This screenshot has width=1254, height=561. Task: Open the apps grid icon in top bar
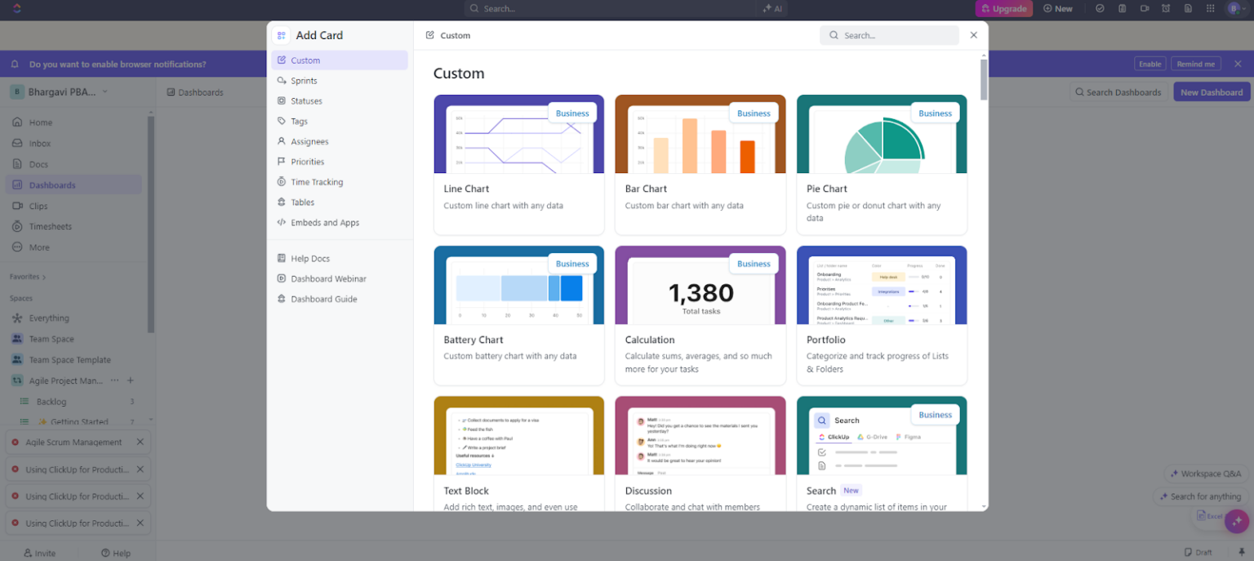[1210, 8]
